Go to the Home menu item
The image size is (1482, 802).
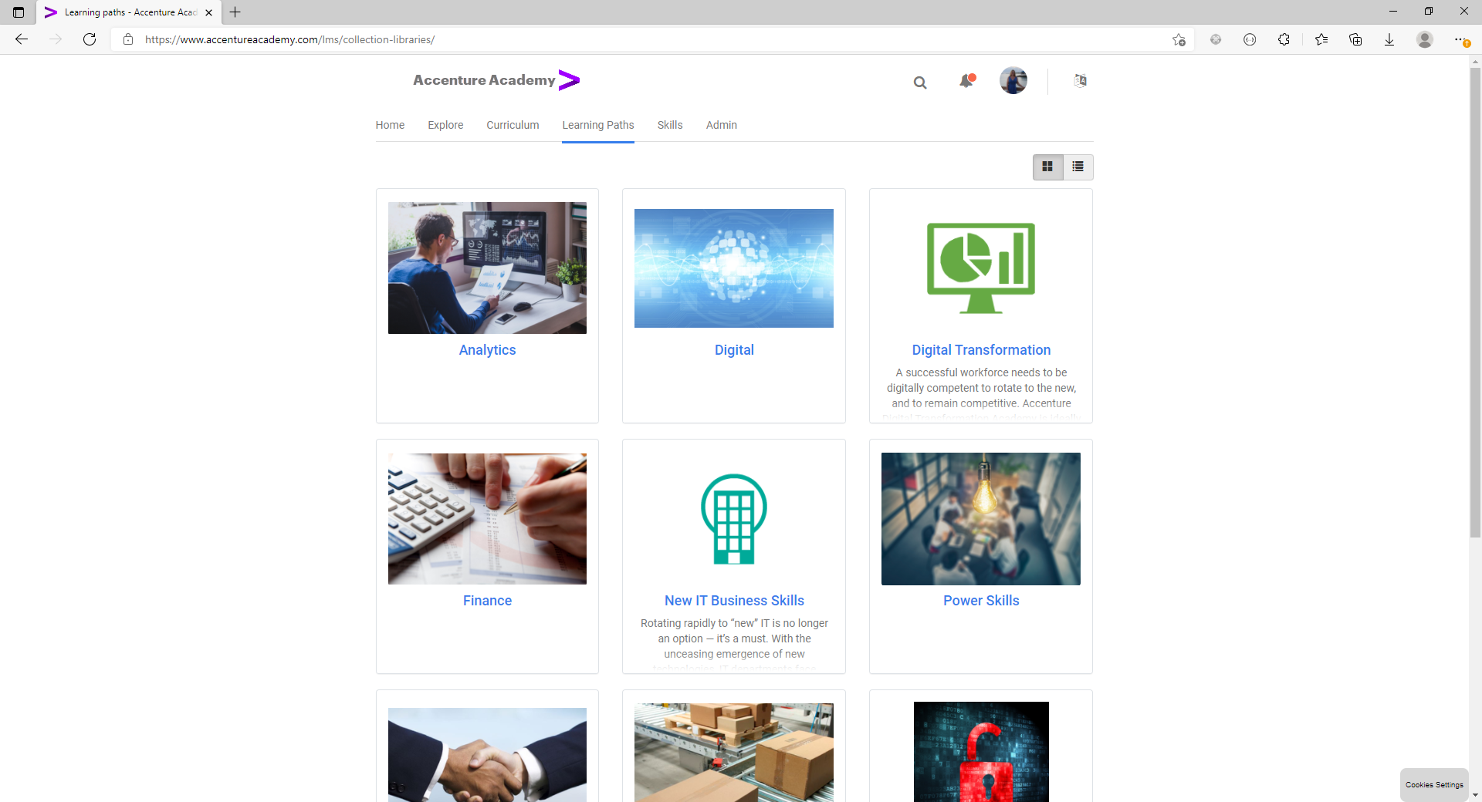pos(390,125)
